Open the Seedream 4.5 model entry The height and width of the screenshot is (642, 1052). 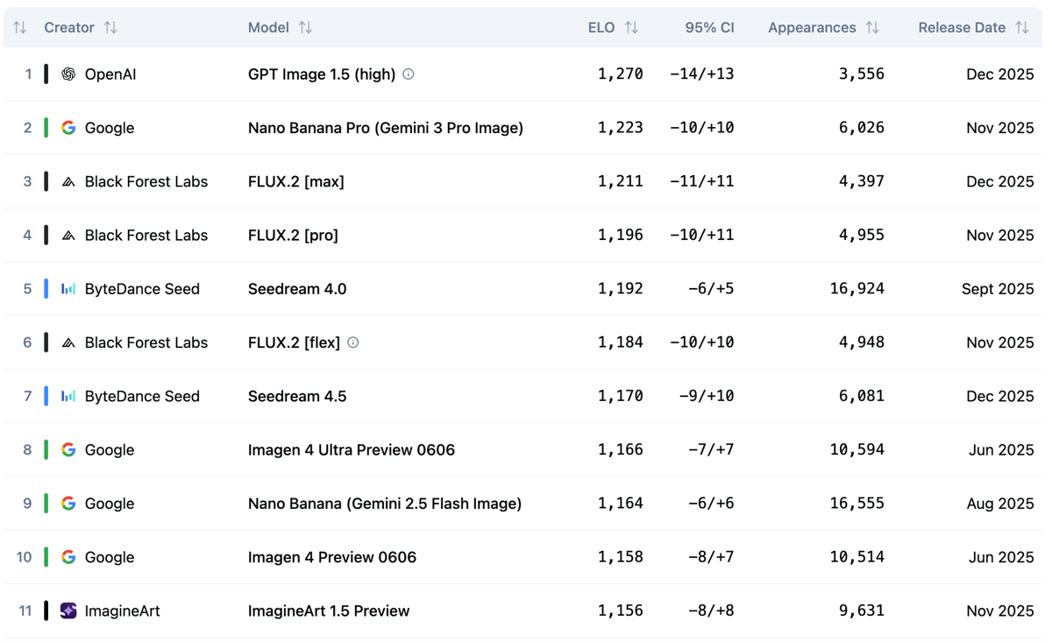point(296,396)
